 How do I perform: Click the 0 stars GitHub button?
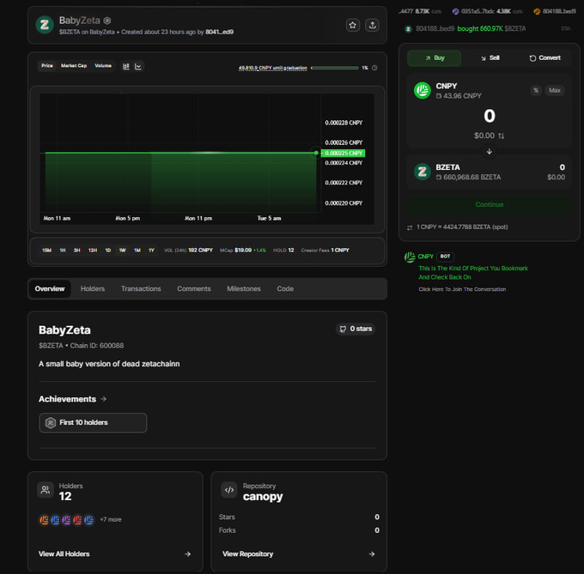(356, 329)
